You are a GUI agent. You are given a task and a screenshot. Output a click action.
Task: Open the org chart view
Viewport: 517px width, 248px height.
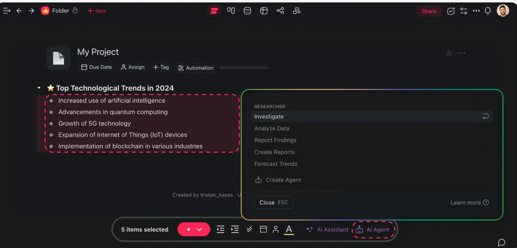coord(297,11)
